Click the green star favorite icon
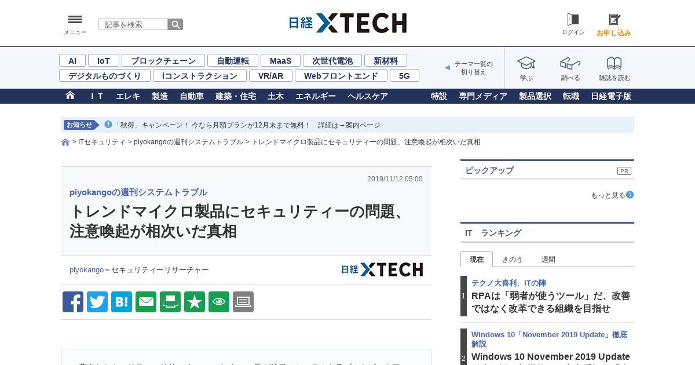 click(195, 302)
